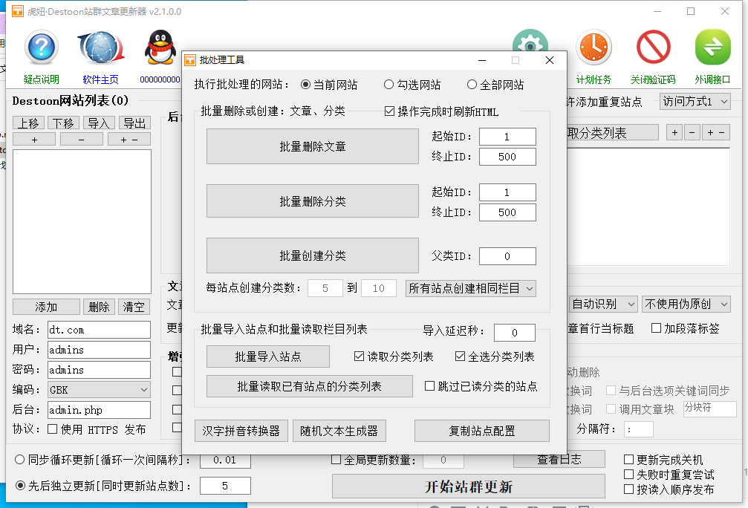Click 批量删除文章 button
The image size is (748, 508).
(313, 146)
